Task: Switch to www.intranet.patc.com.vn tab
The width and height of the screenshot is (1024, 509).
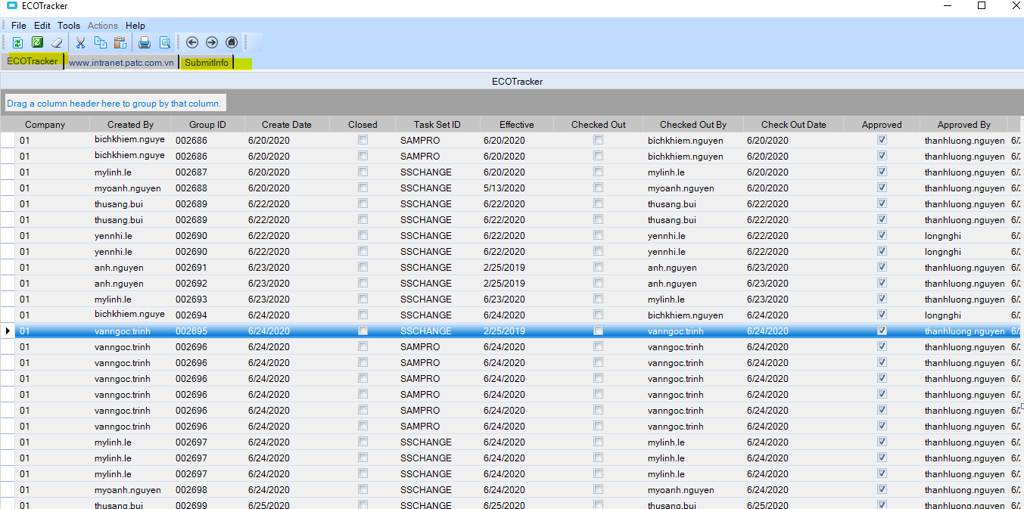Action: 121,63
